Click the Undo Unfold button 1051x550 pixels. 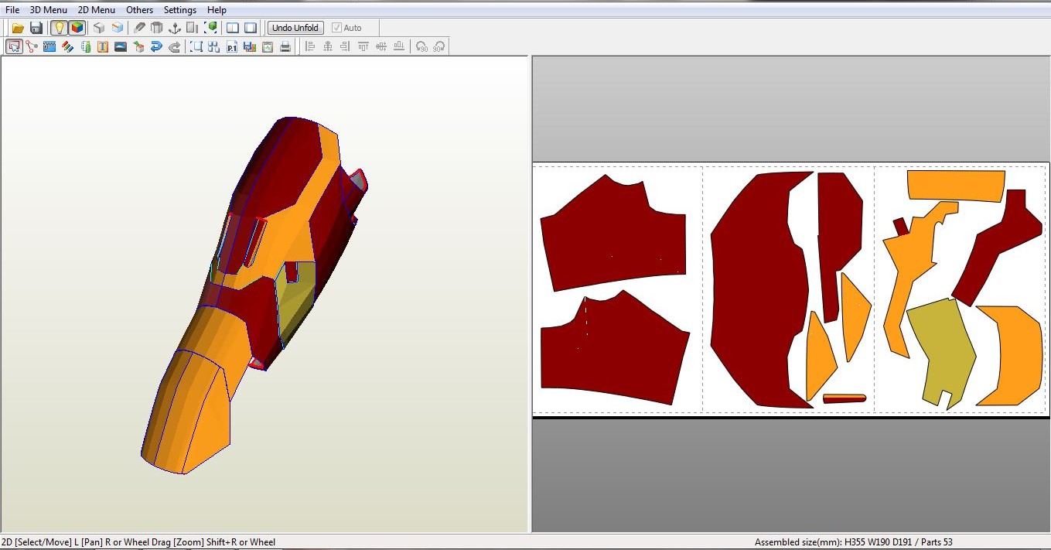[295, 28]
